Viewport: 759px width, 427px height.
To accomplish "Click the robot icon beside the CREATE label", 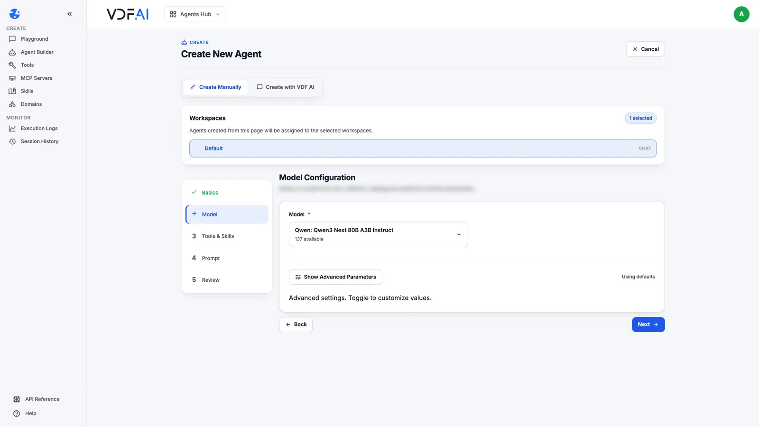I will (184, 43).
